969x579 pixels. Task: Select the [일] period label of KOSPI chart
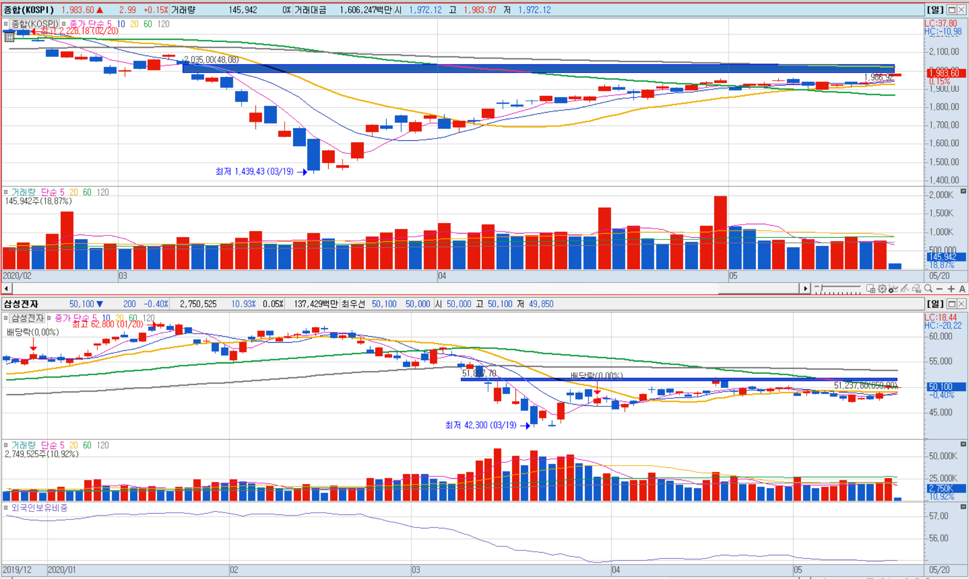[935, 10]
